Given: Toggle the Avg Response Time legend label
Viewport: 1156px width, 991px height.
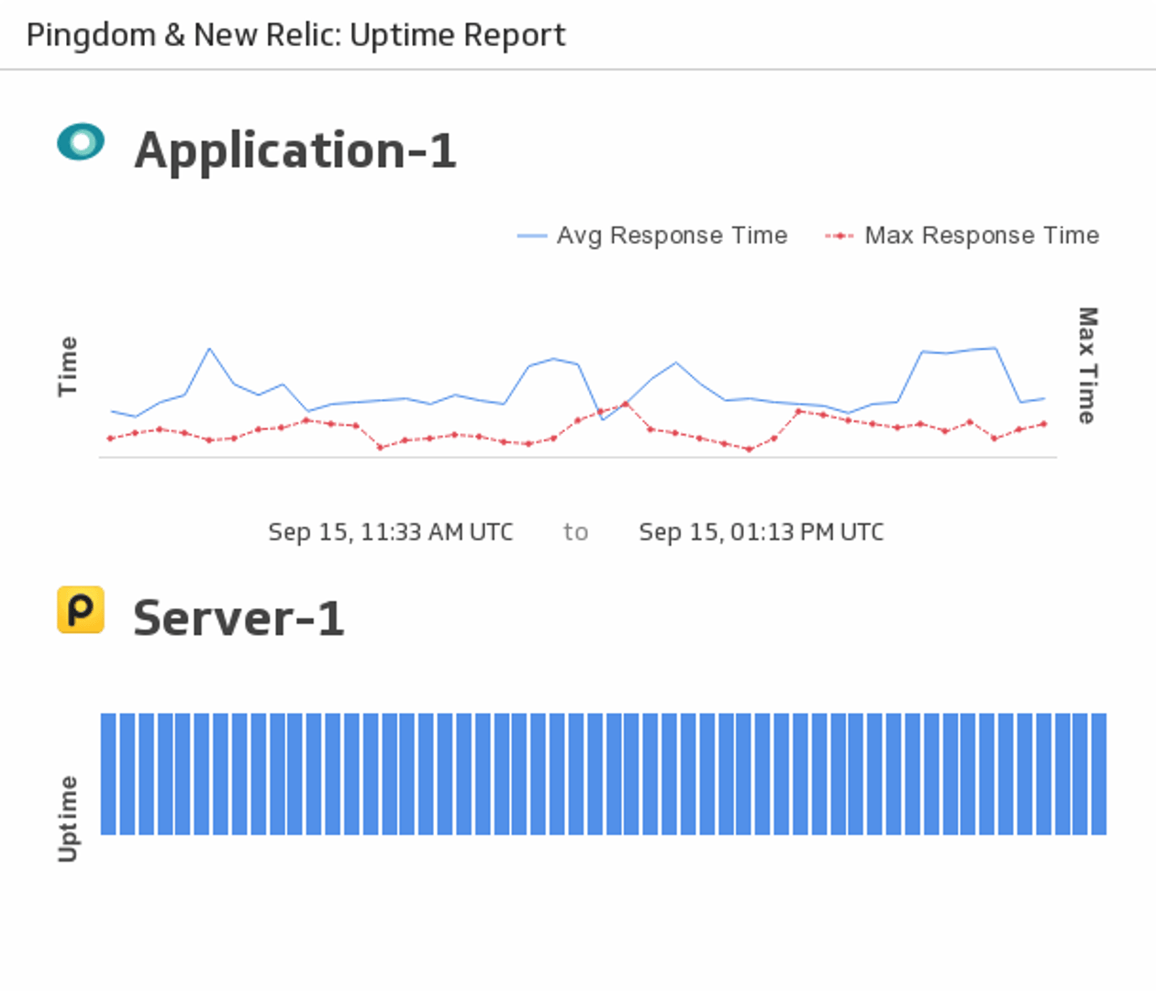Looking at the screenshot, I should tap(672, 236).
